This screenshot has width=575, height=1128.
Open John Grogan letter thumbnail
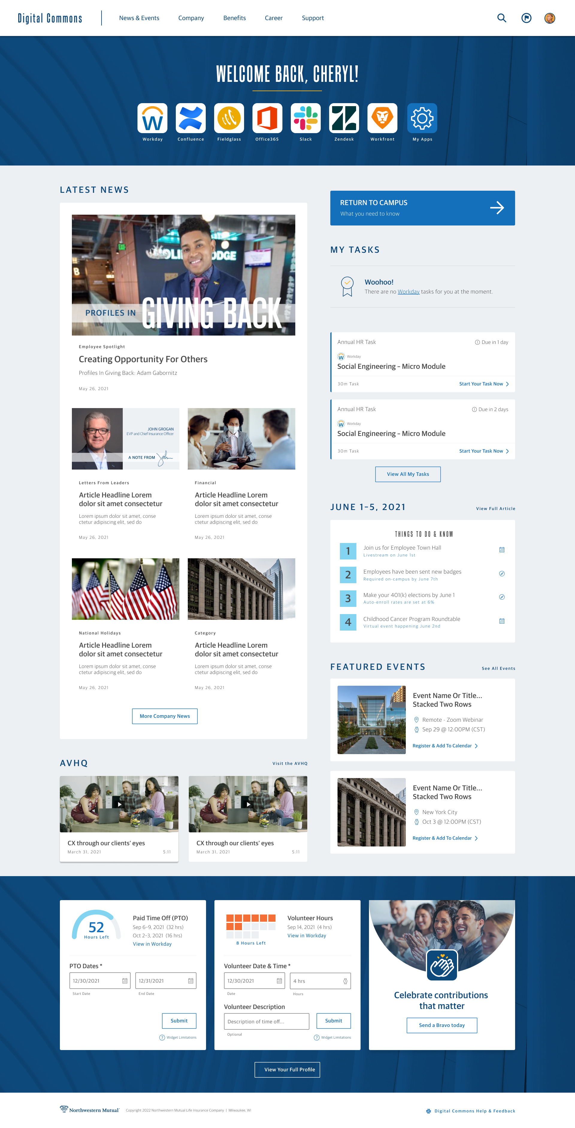125,439
